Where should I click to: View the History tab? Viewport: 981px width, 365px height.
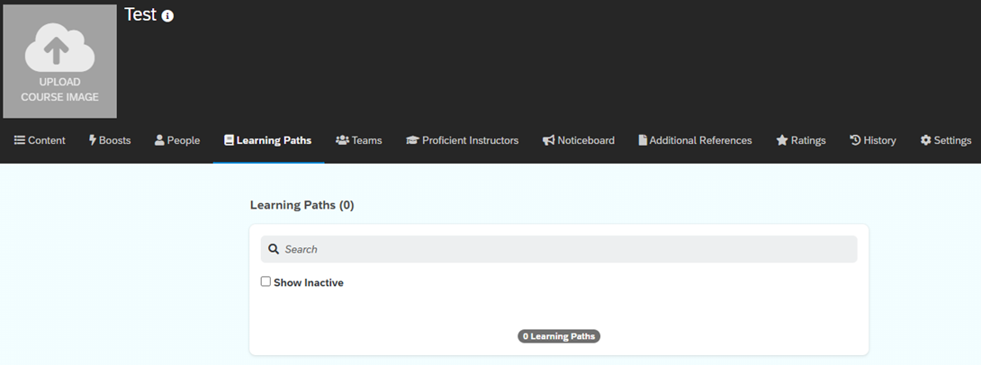coord(873,140)
